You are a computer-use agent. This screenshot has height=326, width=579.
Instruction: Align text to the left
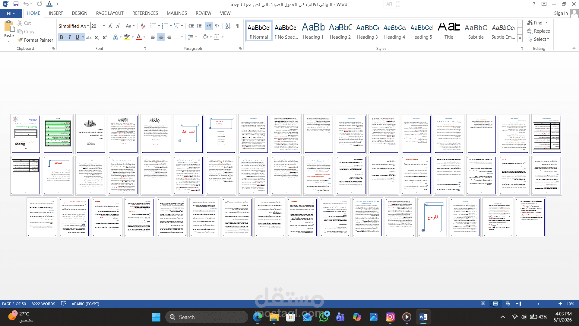pos(153,37)
